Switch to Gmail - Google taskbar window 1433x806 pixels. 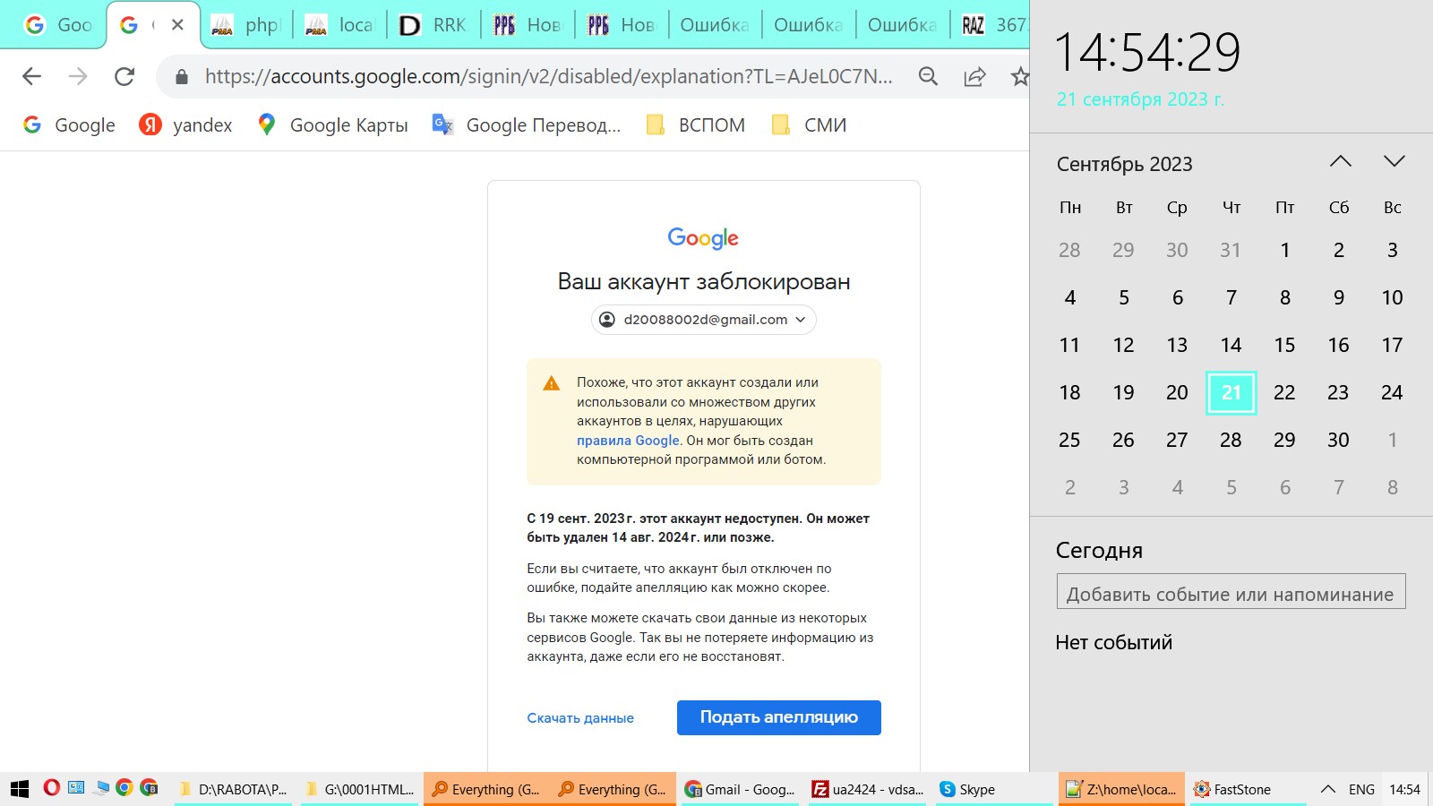740,789
